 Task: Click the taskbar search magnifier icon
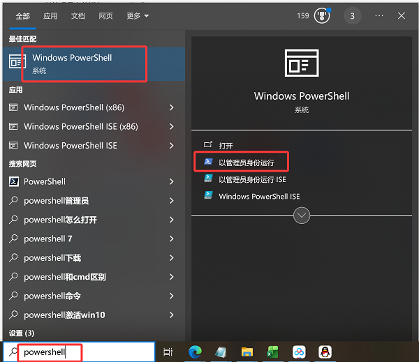click(13, 352)
